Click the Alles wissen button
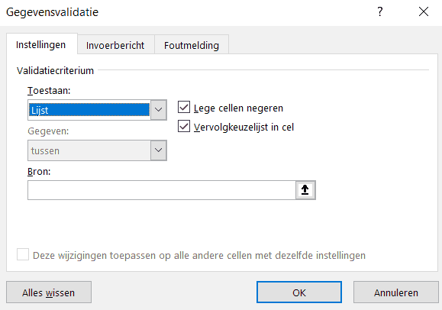The height and width of the screenshot is (310, 442). (x=49, y=292)
